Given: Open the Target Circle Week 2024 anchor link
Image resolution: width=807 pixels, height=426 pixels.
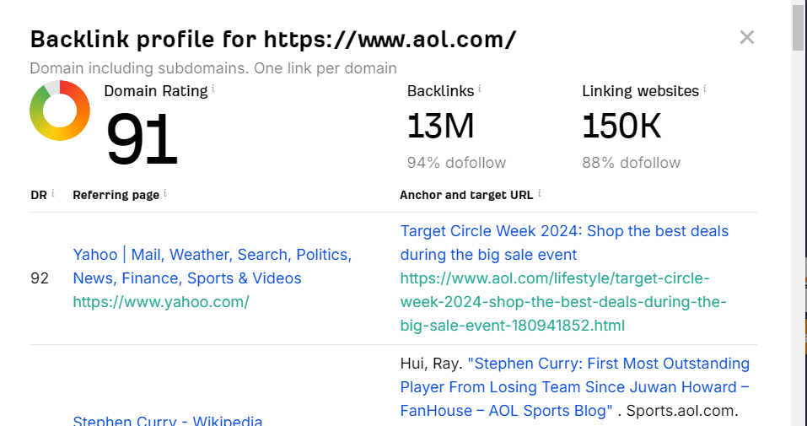Looking at the screenshot, I should coord(564,243).
